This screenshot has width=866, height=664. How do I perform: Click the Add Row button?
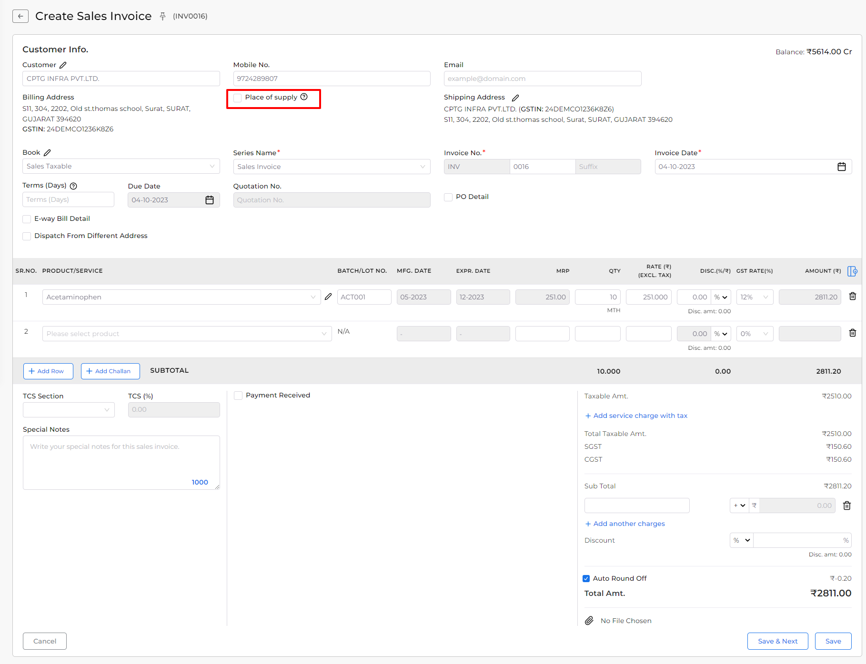[48, 371]
